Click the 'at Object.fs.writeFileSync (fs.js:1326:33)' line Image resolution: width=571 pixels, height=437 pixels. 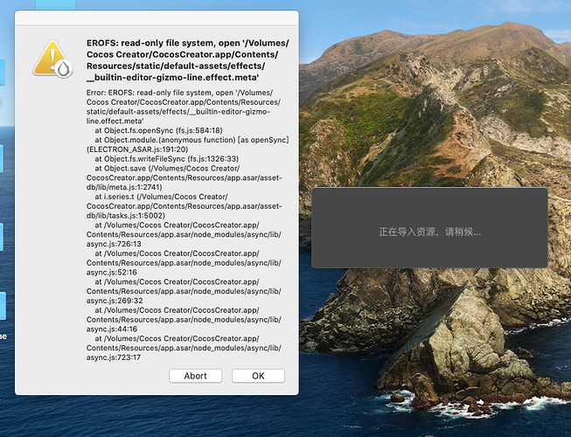(x=167, y=159)
